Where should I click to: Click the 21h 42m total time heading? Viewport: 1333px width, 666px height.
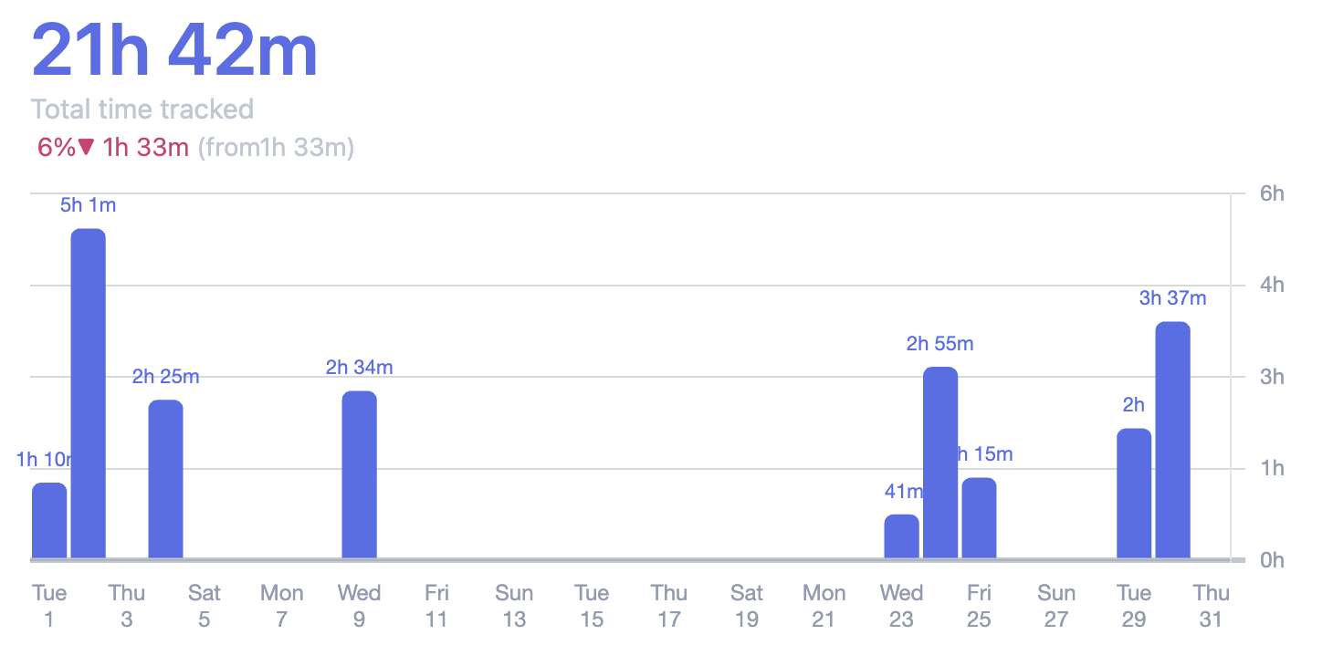(x=174, y=52)
